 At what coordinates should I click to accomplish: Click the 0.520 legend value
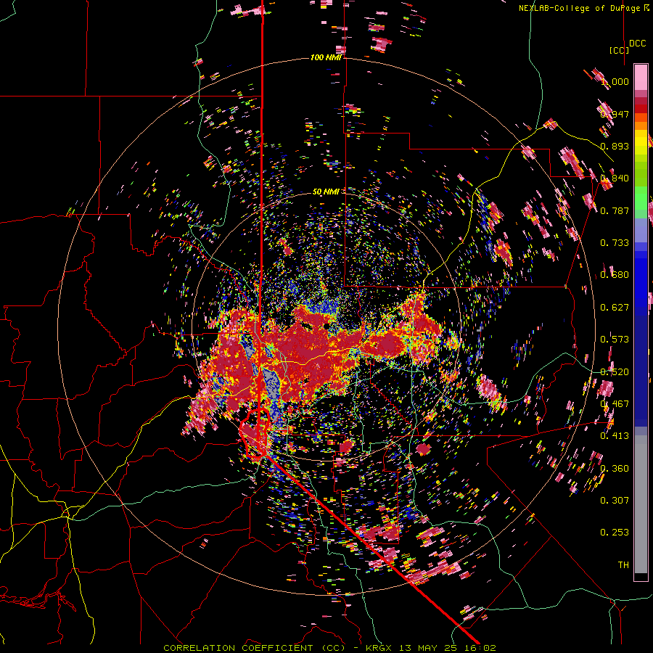point(615,372)
